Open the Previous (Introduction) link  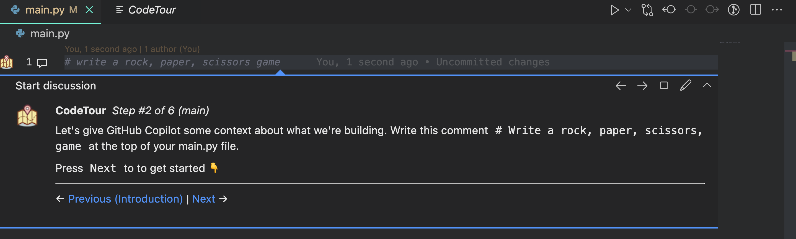click(x=125, y=199)
